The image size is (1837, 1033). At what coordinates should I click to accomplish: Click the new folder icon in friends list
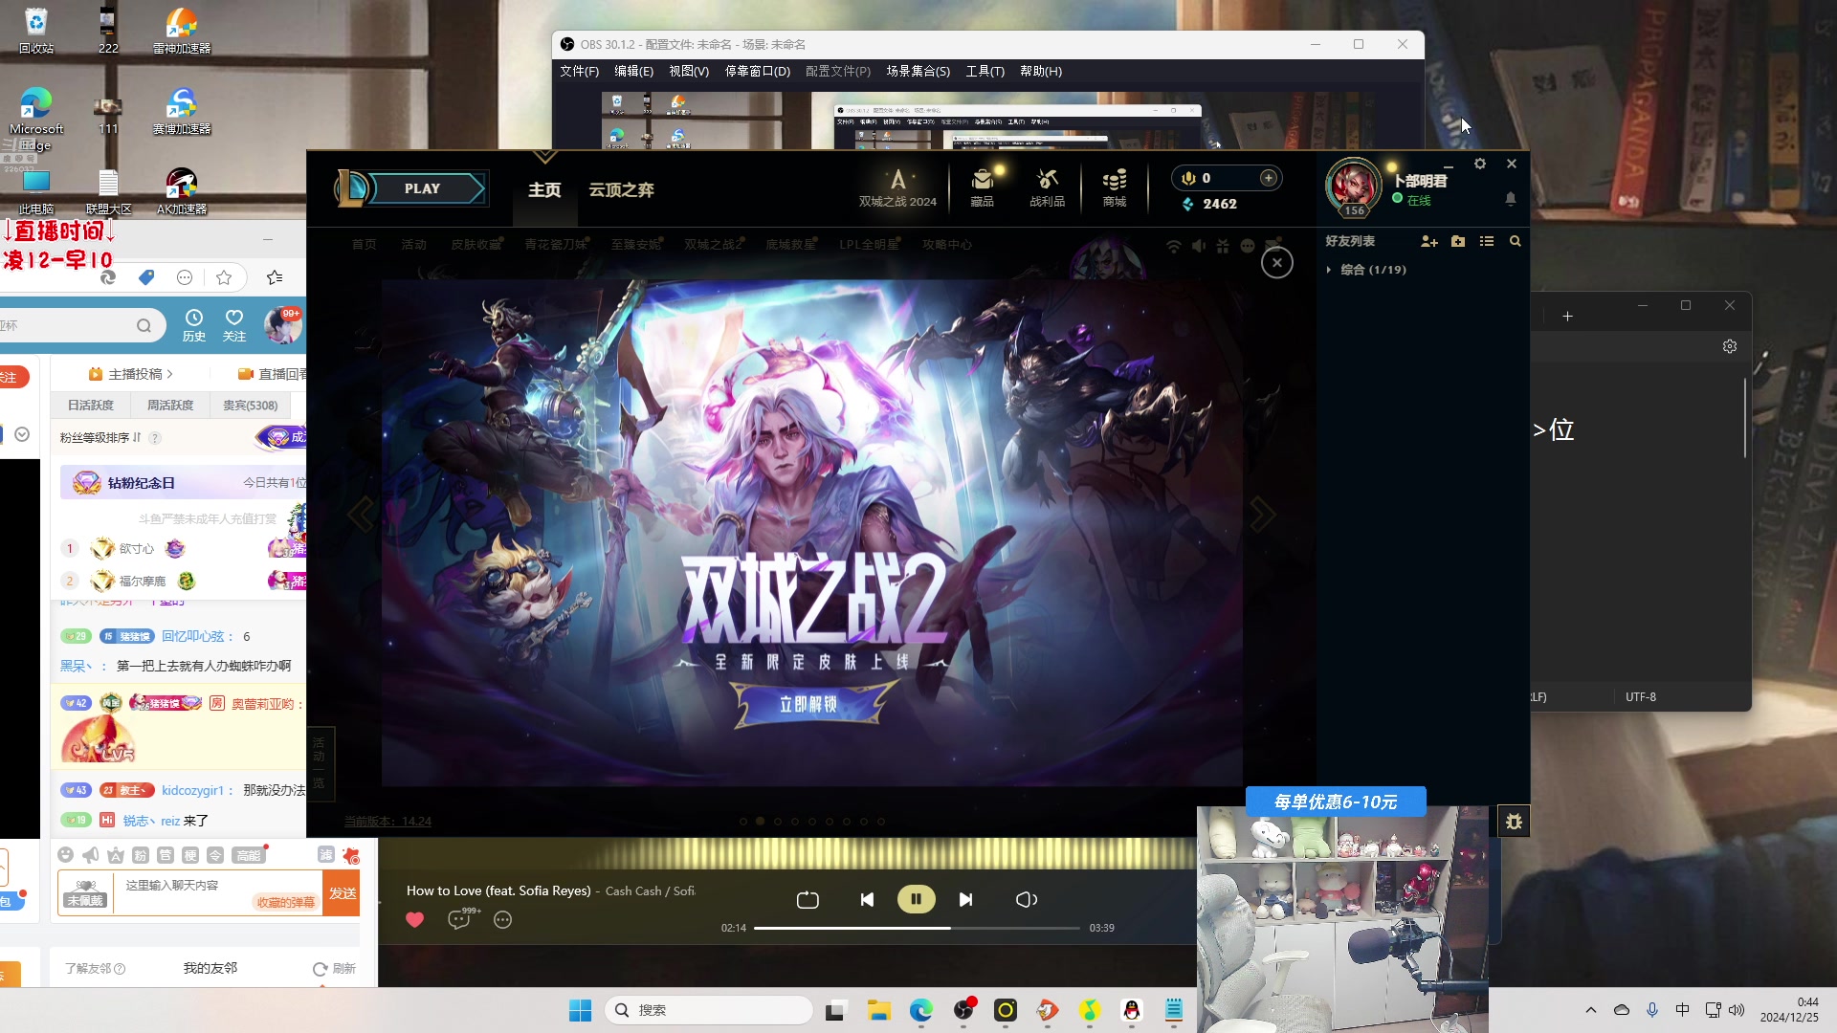click(x=1458, y=241)
